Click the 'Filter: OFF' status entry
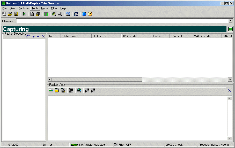235x148 pixels. (x=125, y=145)
